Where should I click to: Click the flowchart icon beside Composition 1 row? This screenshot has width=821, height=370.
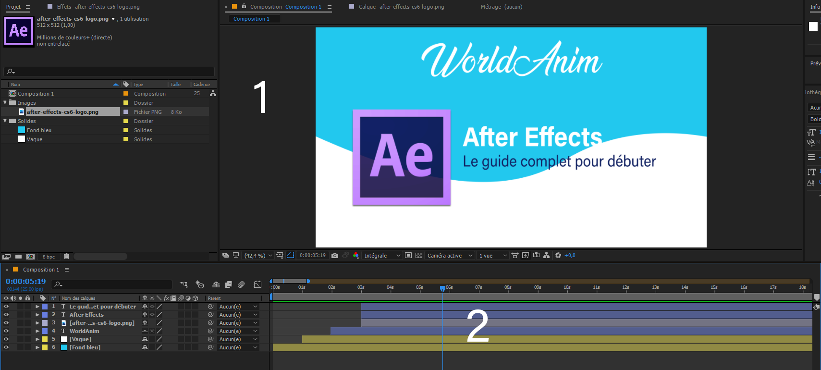click(213, 94)
